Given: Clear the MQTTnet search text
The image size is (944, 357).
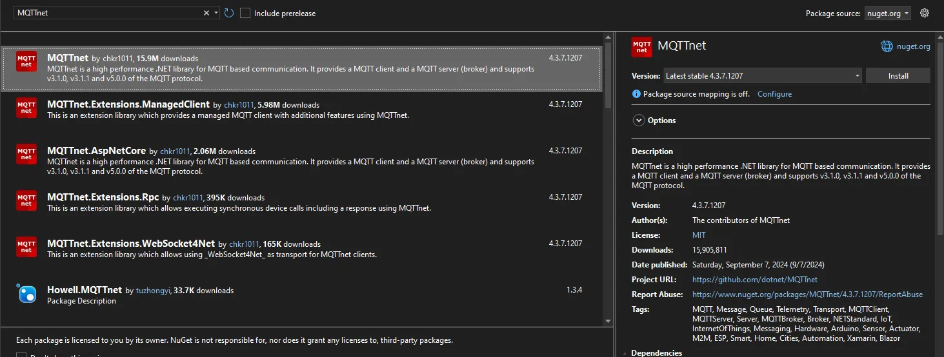Looking at the screenshot, I should coord(206,13).
